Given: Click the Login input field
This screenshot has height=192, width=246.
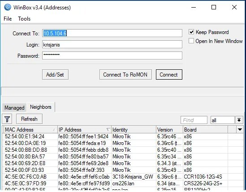Looking at the screenshot, I should click(112, 44).
